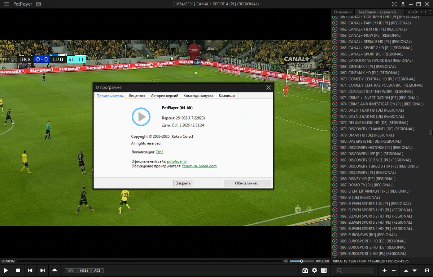This screenshot has width=433, height=277.
Task: Save the playlist with floppy disk icon
Action: 427,271
